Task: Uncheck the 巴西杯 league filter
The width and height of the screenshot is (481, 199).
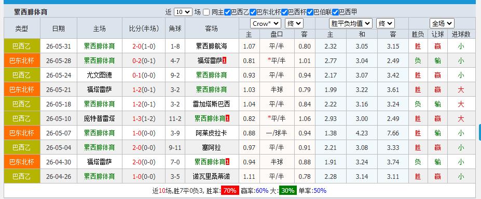Action: tap(284, 12)
